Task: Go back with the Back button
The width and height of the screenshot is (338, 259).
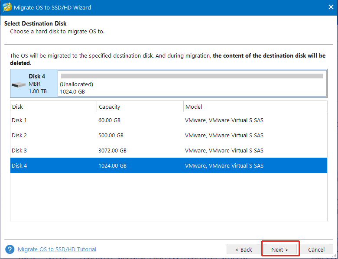Action: [x=243, y=249]
